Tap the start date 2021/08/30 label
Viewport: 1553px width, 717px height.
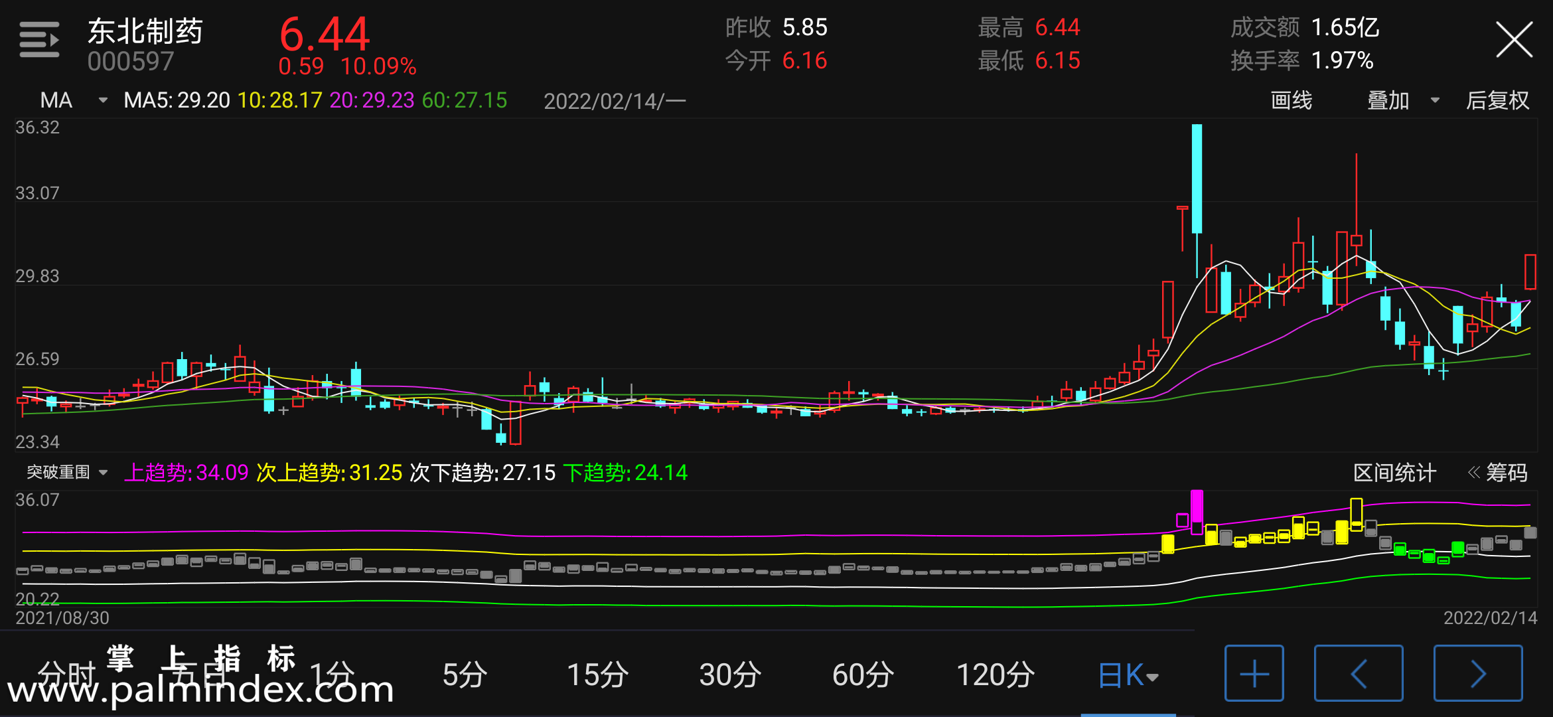pos(62,618)
